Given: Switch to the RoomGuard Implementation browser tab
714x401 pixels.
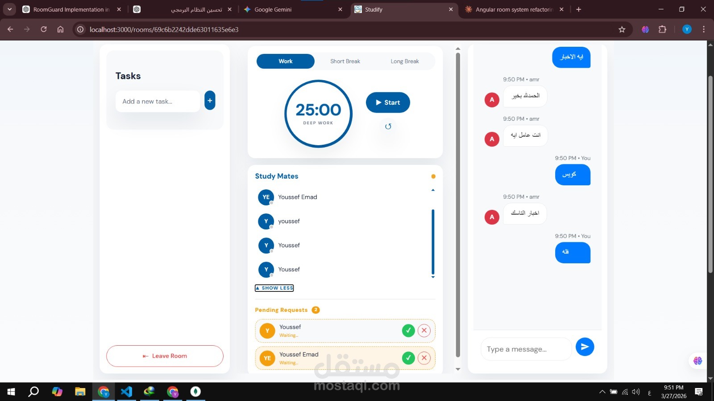Looking at the screenshot, I should point(71,9).
